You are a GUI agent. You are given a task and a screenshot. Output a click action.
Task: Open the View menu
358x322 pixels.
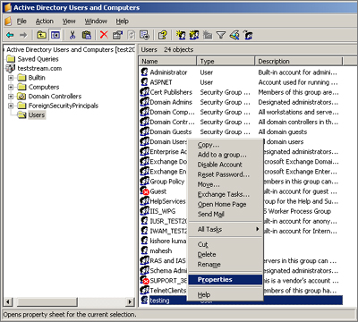(69, 21)
